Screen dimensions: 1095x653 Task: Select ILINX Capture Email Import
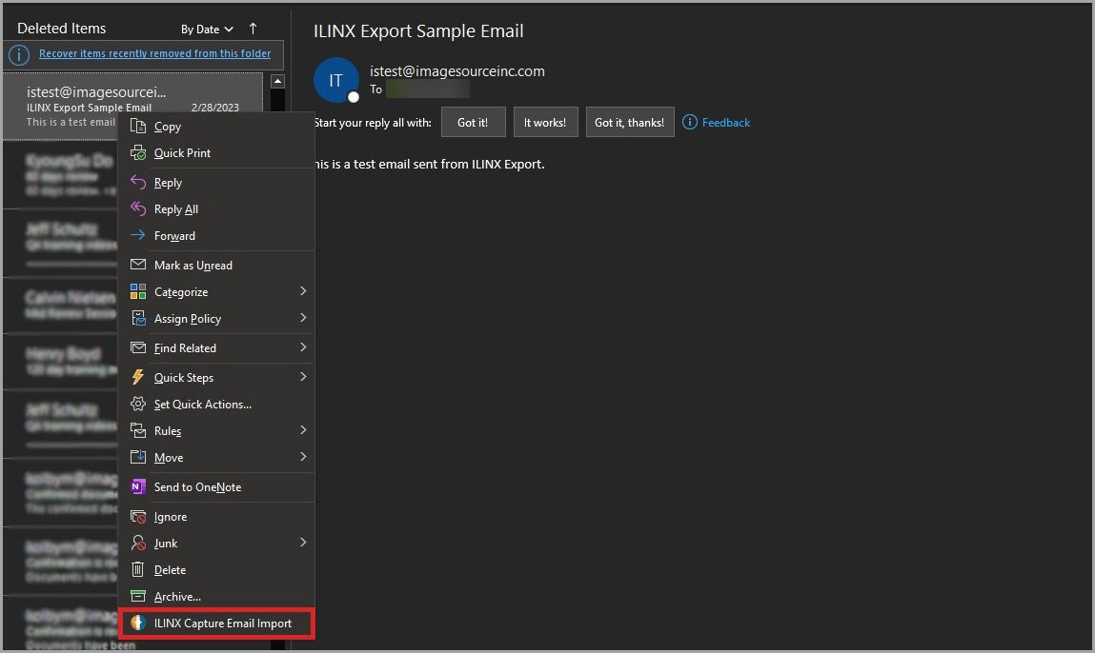tap(216, 623)
